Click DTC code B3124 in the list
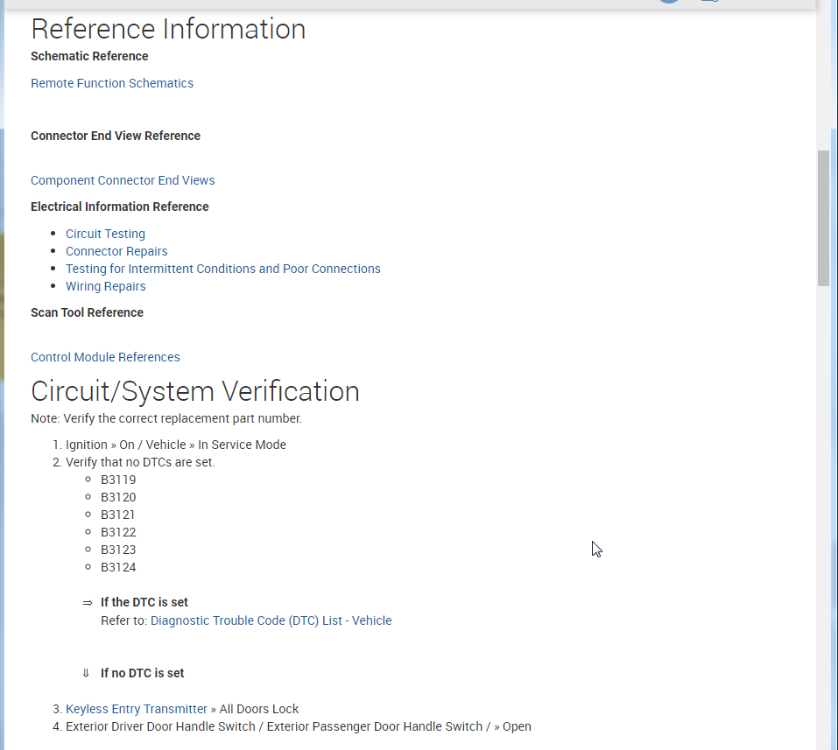 (118, 567)
